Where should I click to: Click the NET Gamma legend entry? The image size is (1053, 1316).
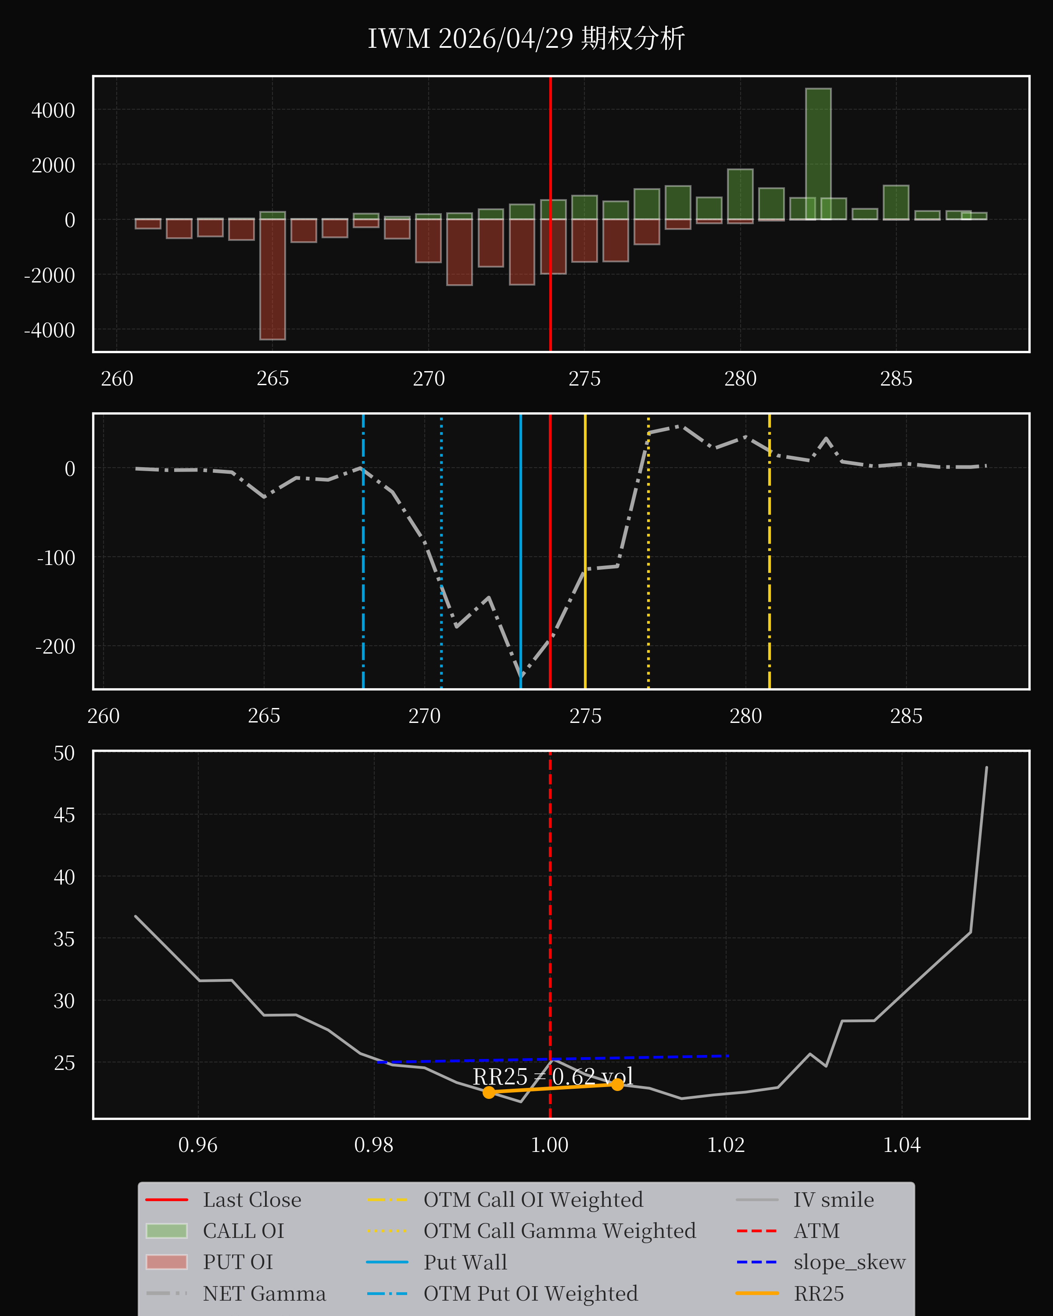[236, 1293]
